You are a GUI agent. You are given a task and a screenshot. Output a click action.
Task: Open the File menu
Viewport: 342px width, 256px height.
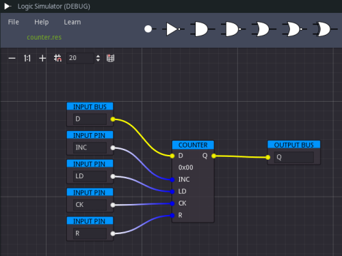tap(14, 22)
